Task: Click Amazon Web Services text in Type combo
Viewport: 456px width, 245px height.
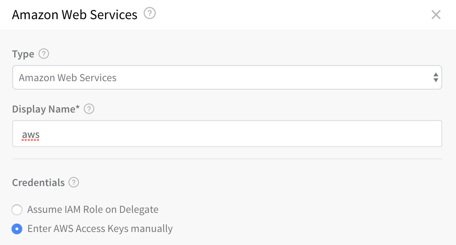Action: [x=68, y=78]
